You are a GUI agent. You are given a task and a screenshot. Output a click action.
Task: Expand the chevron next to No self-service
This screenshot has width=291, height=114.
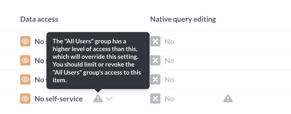point(109,99)
